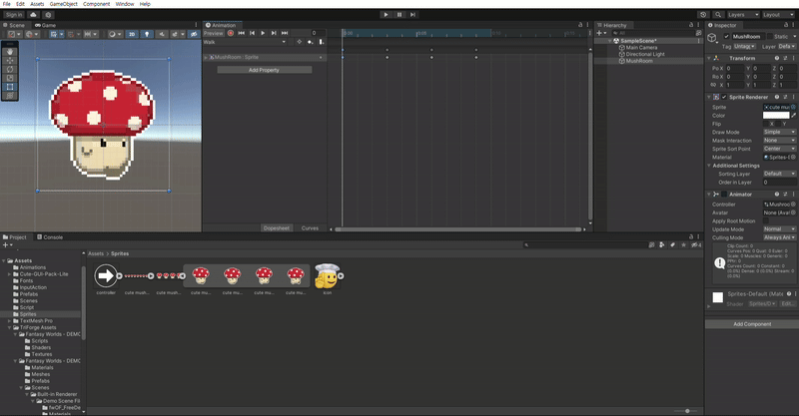The height and width of the screenshot is (416, 799).
Task: Open Update Mode dropdown
Action: point(779,229)
